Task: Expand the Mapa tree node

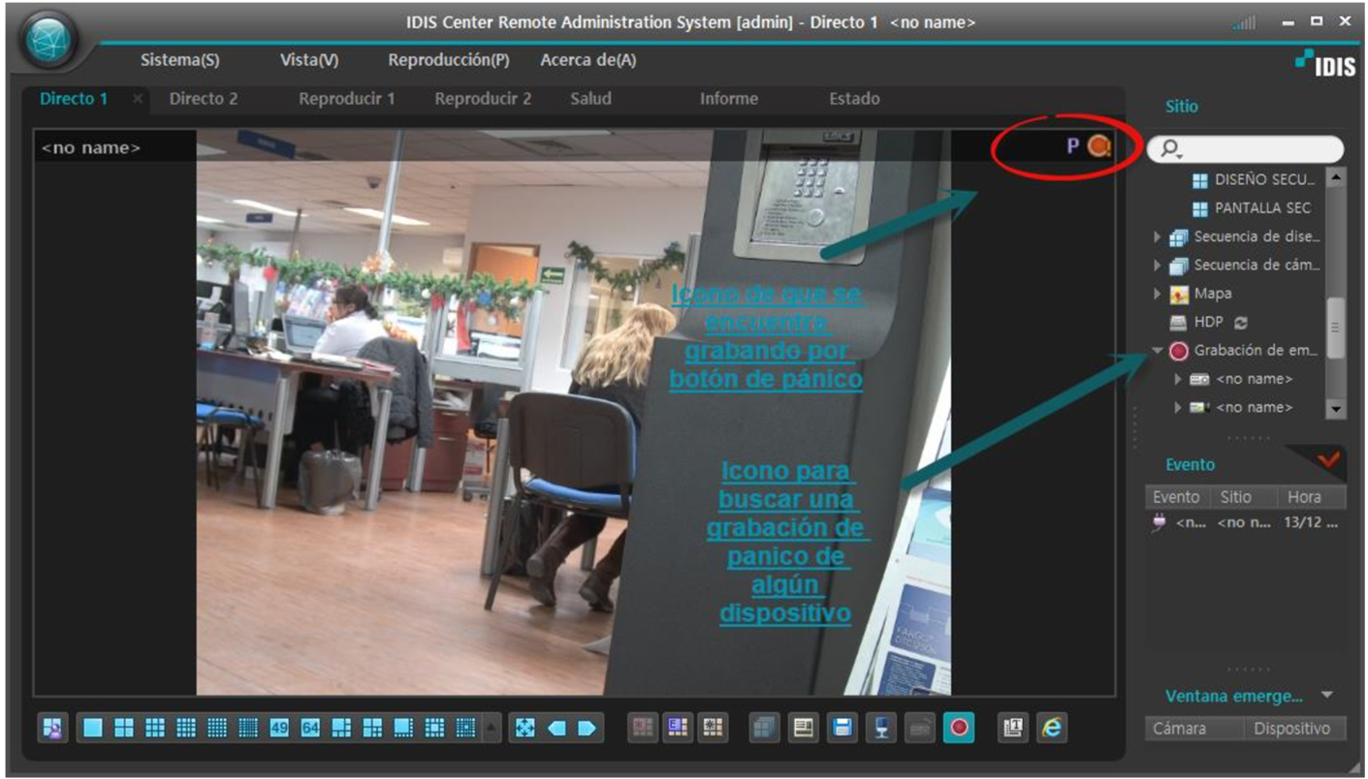Action: coord(1157,294)
